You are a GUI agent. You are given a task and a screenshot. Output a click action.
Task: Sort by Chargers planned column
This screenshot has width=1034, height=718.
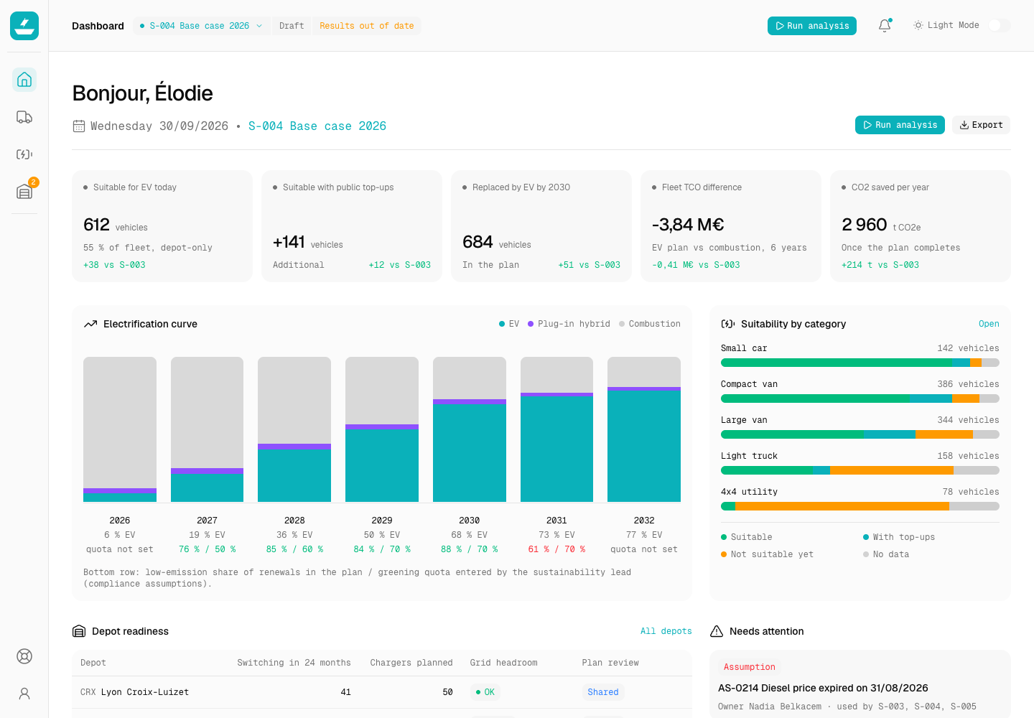click(411, 663)
